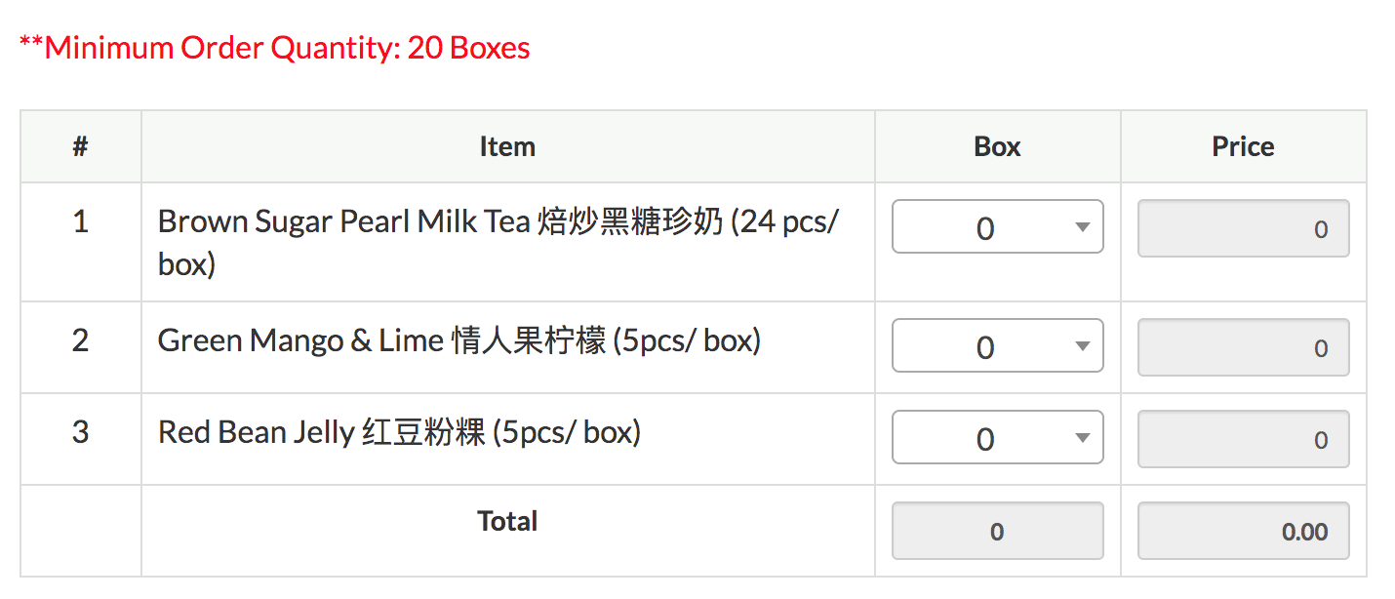This screenshot has height=599, width=1395.
Task: Click the Price column header
Action: (1243, 146)
